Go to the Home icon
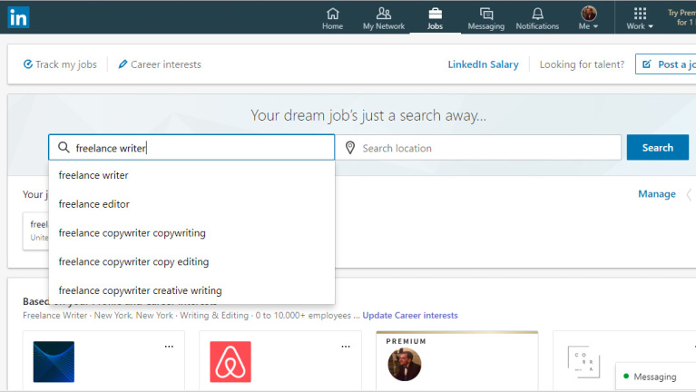The width and height of the screenshot is (696, 392). (332, 19)
